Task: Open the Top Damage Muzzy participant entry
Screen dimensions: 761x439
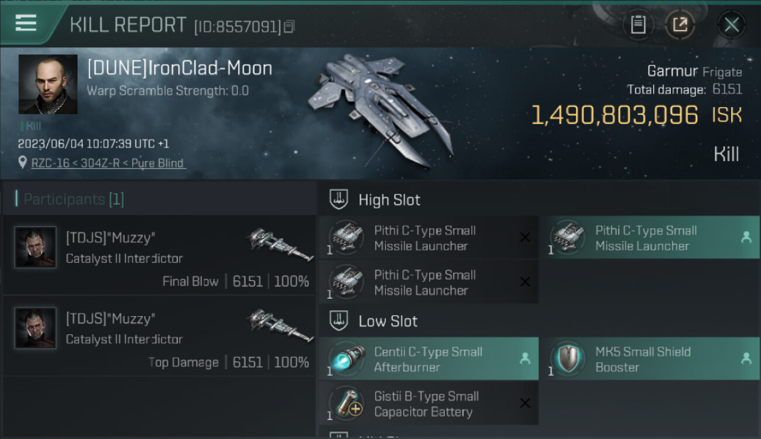Action: click(x=159, y=336)
